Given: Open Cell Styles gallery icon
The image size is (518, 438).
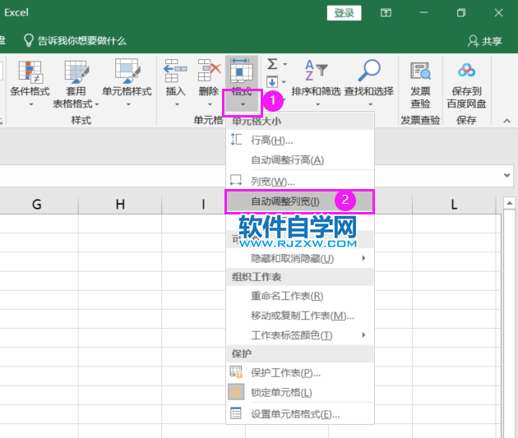Looking at the screenshot, I should coord(127,71).
